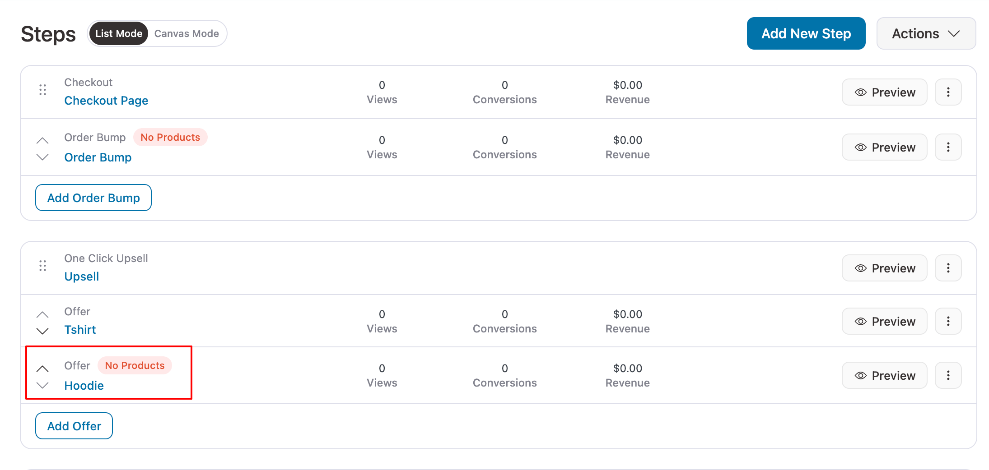Switch to Canvas Mode view
This screenshot has width=989, height=470.
[x=187, y=33]
